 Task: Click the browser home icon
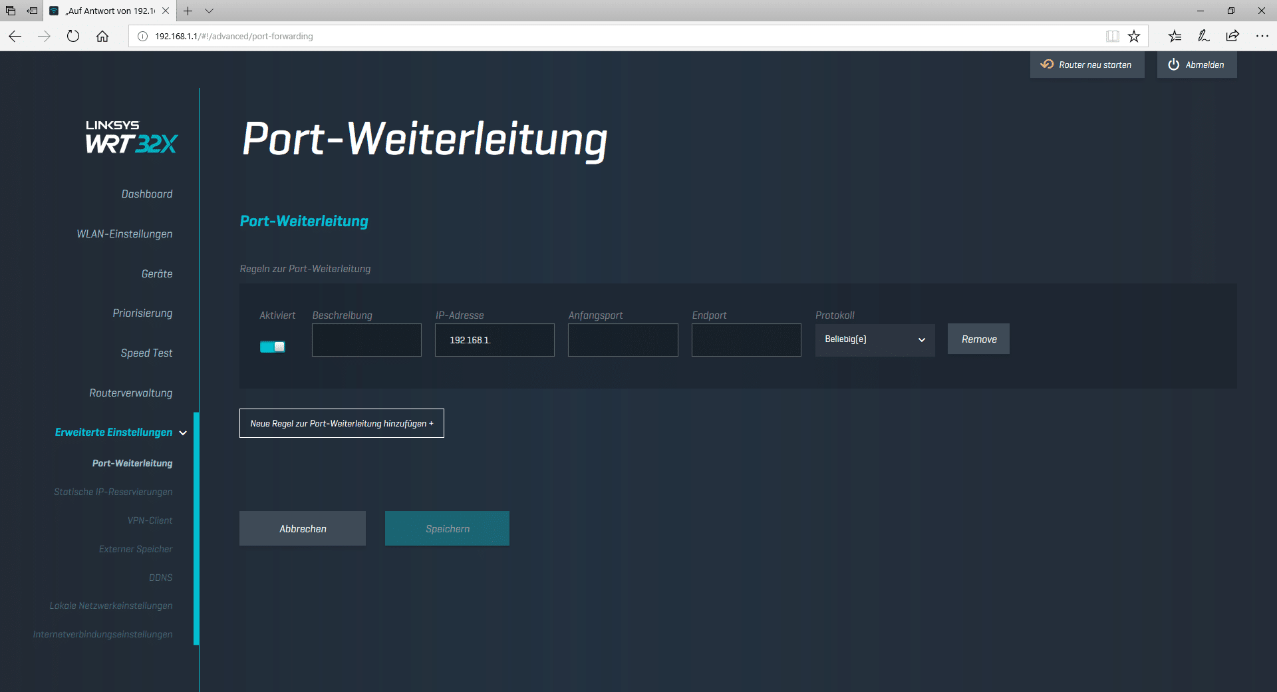(x=102, y=36)
